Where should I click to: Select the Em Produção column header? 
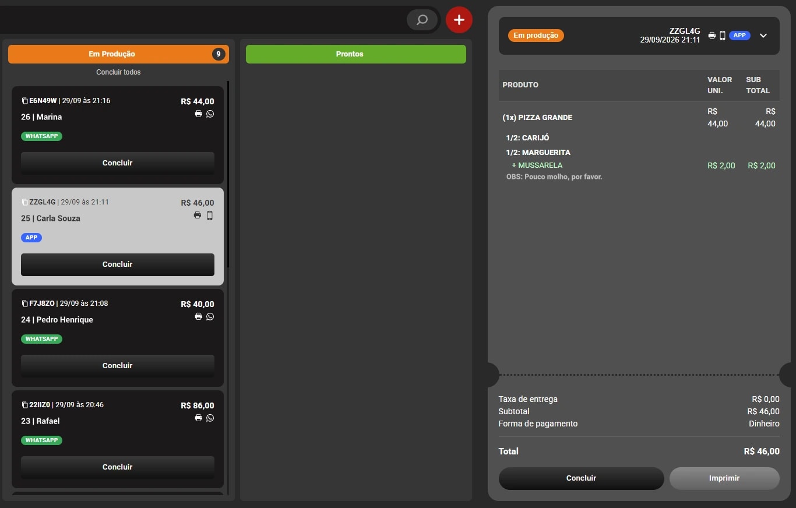pos(118,54)
